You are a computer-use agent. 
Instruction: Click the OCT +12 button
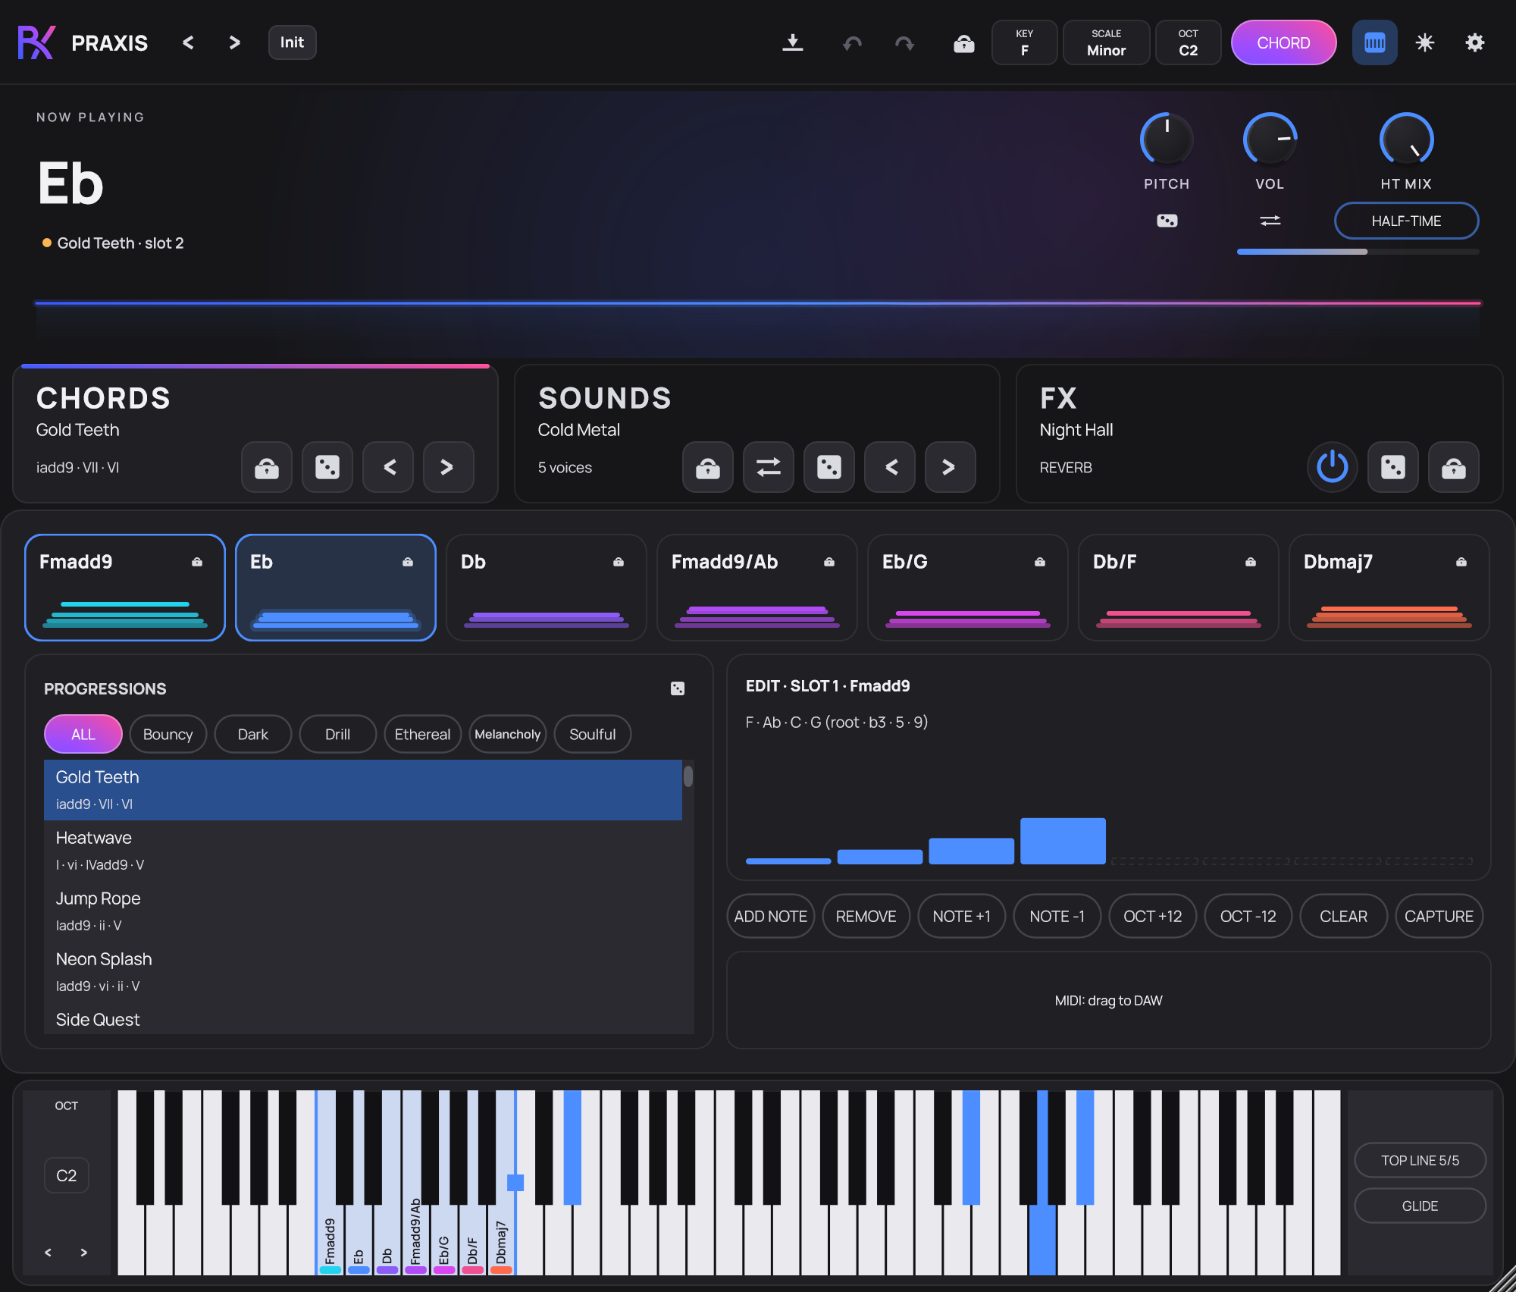click(1153, 916)
